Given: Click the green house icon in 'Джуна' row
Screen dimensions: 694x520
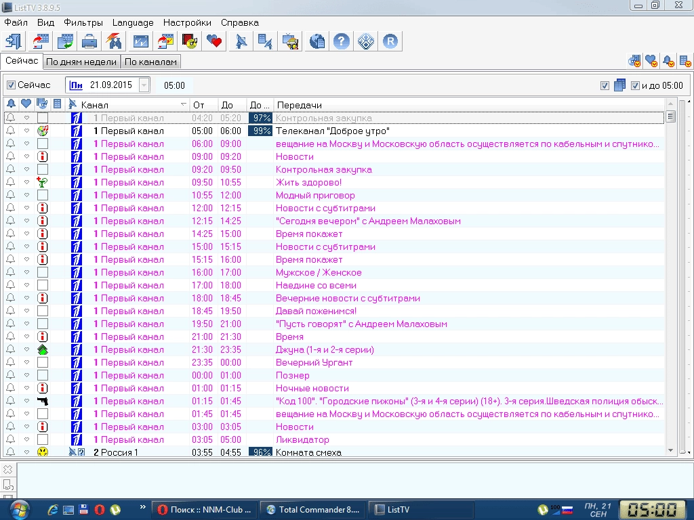Looking at the screenshot, I should pos(43,350).
